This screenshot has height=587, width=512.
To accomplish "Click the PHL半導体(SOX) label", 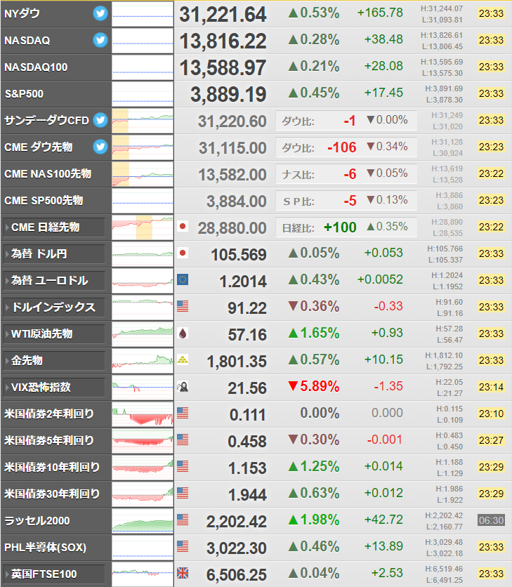I will 46,547.
